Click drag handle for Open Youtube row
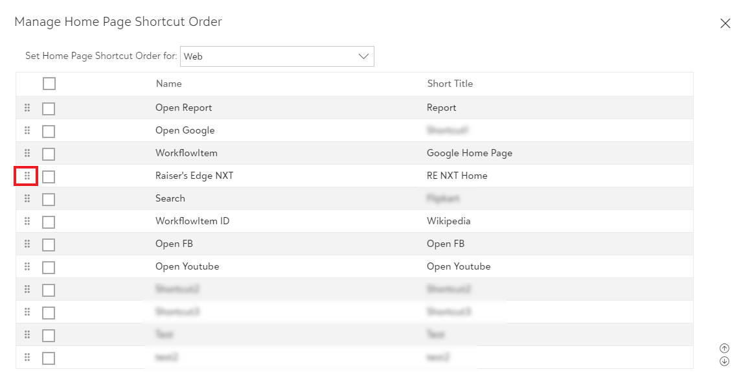Screen dimensions: 741x372 (27, 266)
